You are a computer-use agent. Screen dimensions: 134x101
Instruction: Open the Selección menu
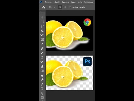point(88,2)
